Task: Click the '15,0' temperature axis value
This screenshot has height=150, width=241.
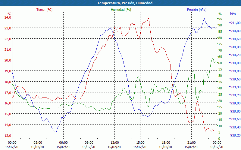Action: tap(8, 114)
